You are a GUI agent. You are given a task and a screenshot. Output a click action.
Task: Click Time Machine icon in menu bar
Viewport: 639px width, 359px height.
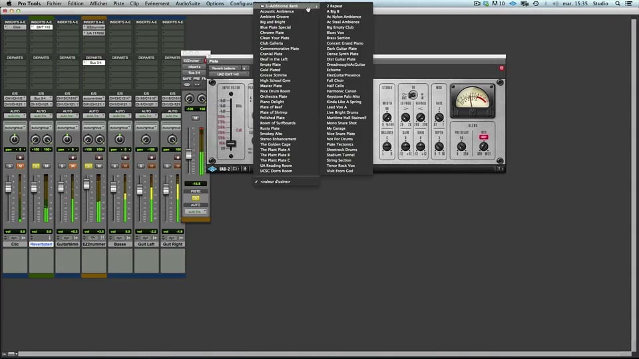coord(536,3)
